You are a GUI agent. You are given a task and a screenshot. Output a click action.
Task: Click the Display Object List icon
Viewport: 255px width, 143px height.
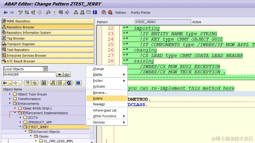pyautogui.click(x=76, y=12)
